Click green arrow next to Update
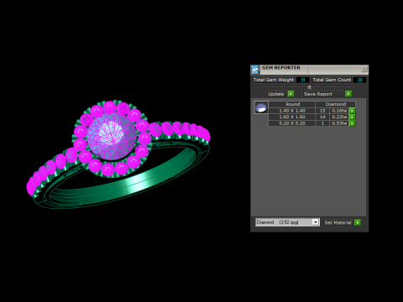The height and width of the screenshot is (302, 403). click(x=290, y=94)
